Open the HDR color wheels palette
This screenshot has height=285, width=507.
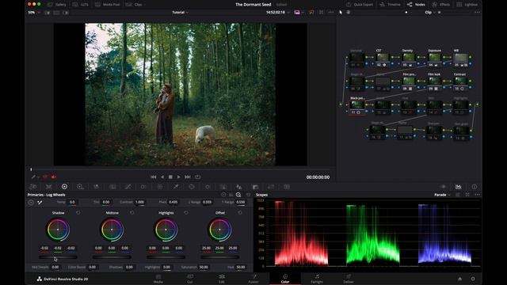coord(80,187)
